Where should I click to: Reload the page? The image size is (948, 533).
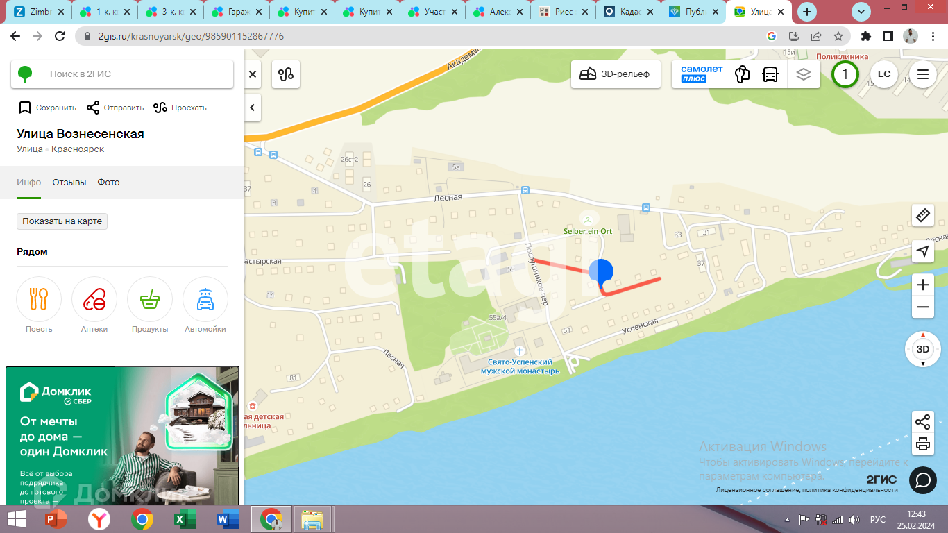pos(60,36)
